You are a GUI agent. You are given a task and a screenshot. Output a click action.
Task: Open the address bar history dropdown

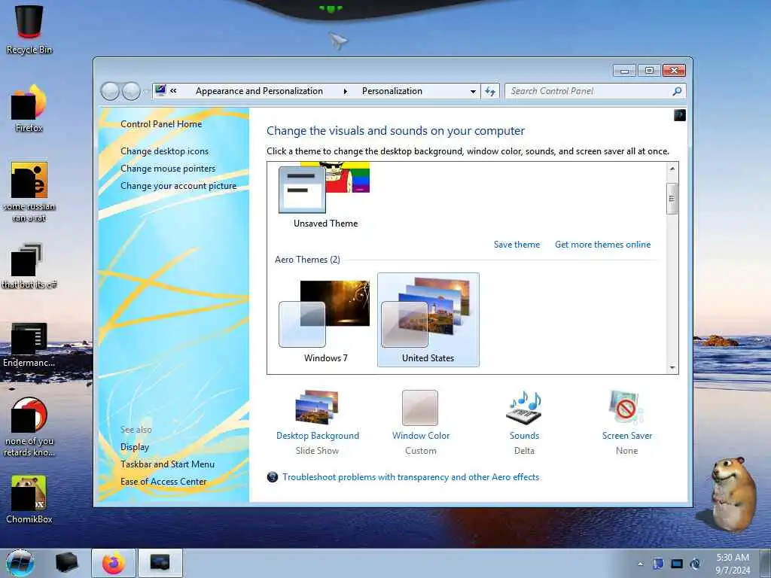click(473, 91)
